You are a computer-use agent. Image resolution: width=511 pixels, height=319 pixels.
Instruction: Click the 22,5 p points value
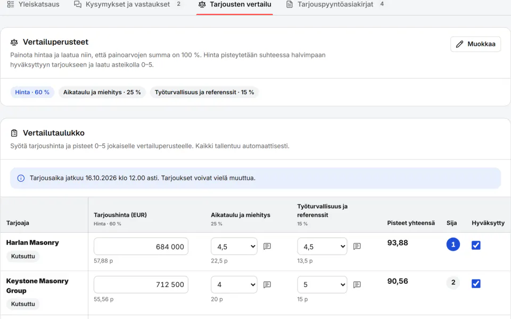(x=219, y=261)
